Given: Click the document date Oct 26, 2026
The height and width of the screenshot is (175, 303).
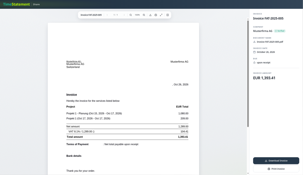Looking at the screenshot, I should click(x=181, y=84).
